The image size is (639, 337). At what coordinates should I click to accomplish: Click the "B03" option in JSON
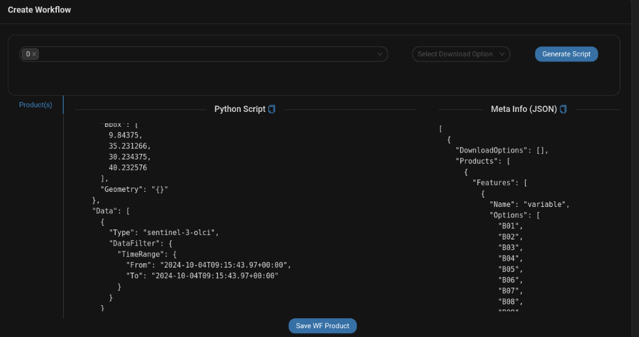coord(510,248)
